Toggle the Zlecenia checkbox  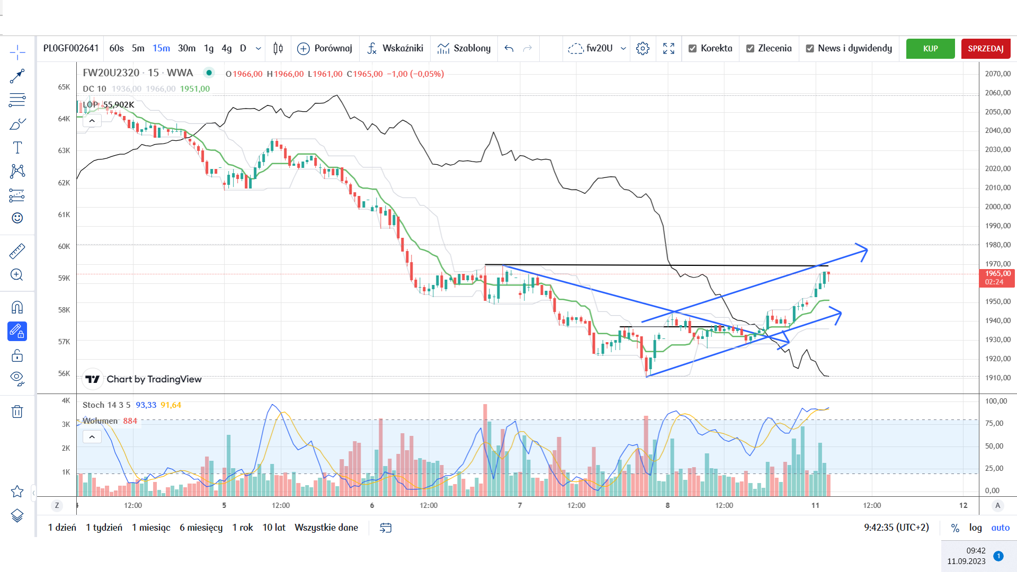coord(750,48)
